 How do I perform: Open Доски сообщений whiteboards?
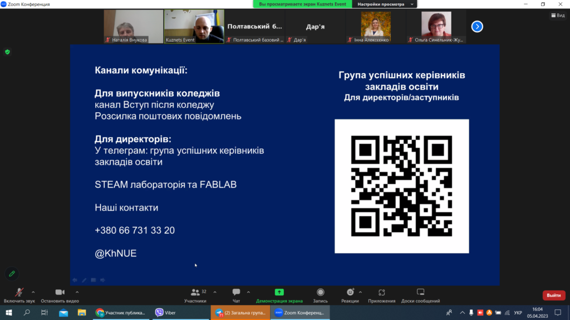click(x=421, y=296)
